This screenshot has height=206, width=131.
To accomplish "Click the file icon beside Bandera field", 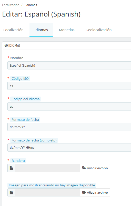I will (x=11, y=168).
